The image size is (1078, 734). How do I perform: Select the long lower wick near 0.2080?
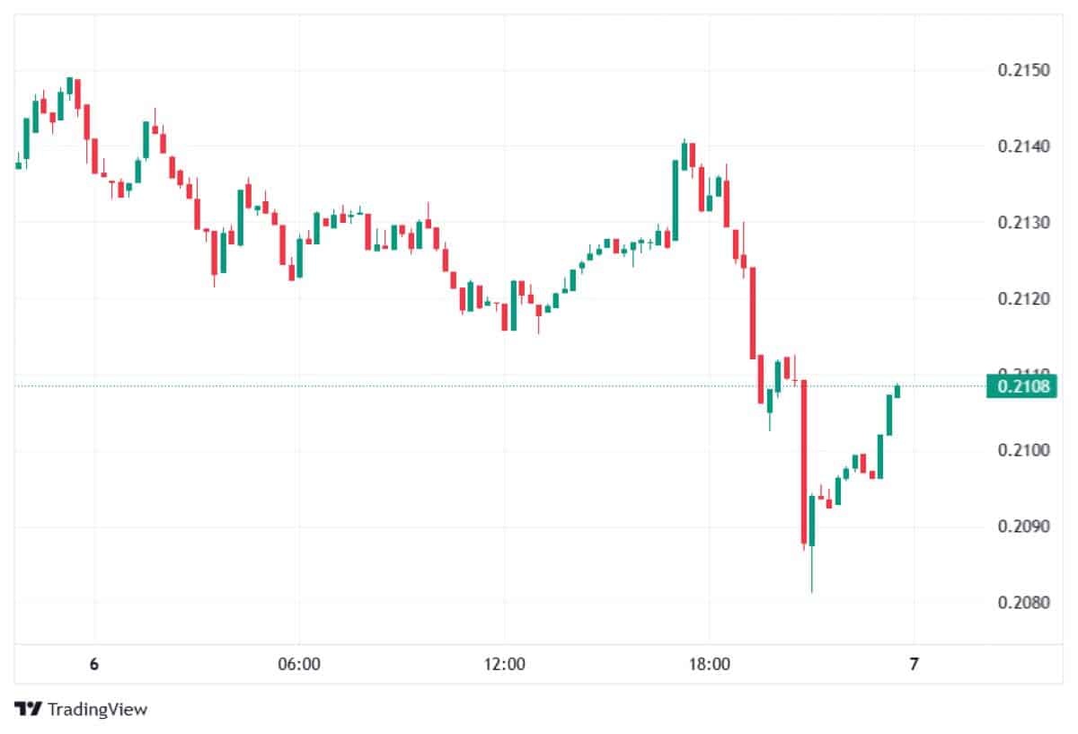(812, 570)
